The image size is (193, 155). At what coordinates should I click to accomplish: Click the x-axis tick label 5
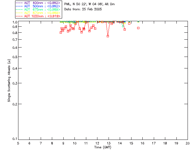18,143
